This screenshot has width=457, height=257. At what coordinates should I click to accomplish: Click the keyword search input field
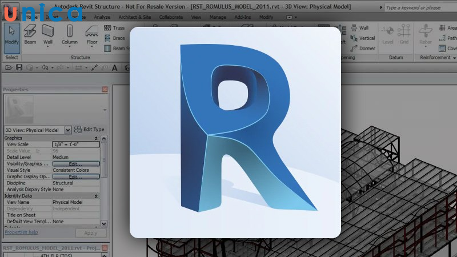click(x=420, y=8)
